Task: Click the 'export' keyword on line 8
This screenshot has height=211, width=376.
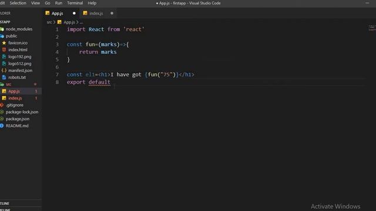Action: coord(76,82)
